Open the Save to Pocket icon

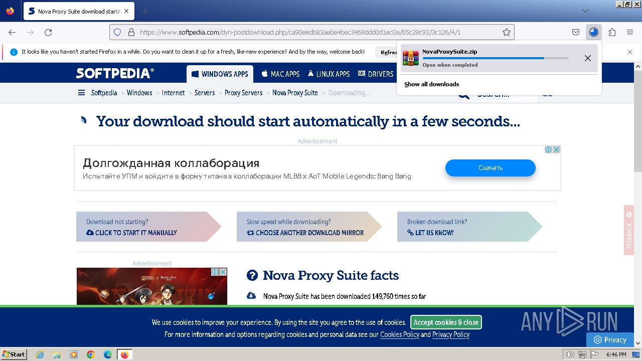point(576,32)
